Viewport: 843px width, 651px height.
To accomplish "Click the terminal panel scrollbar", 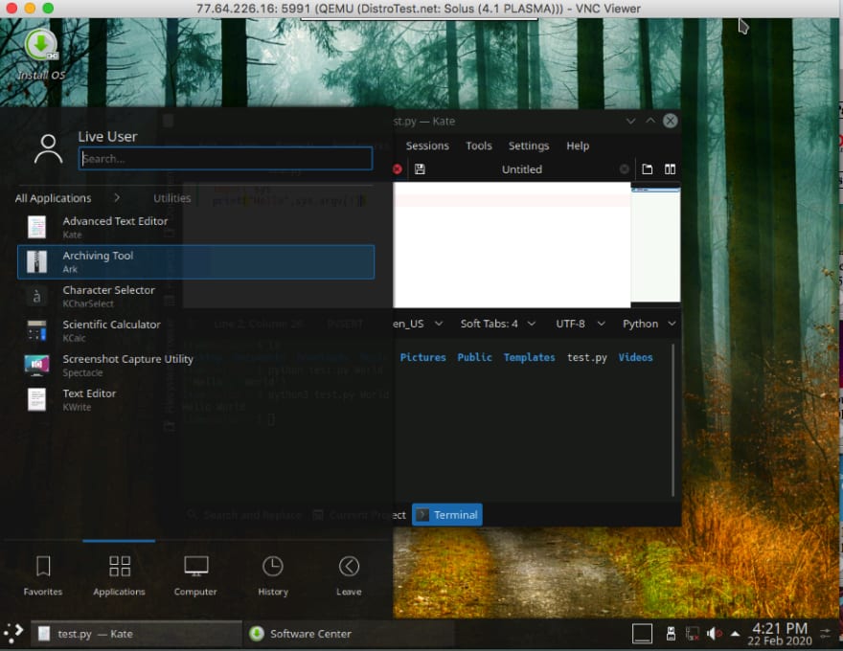I will point(672,420).
